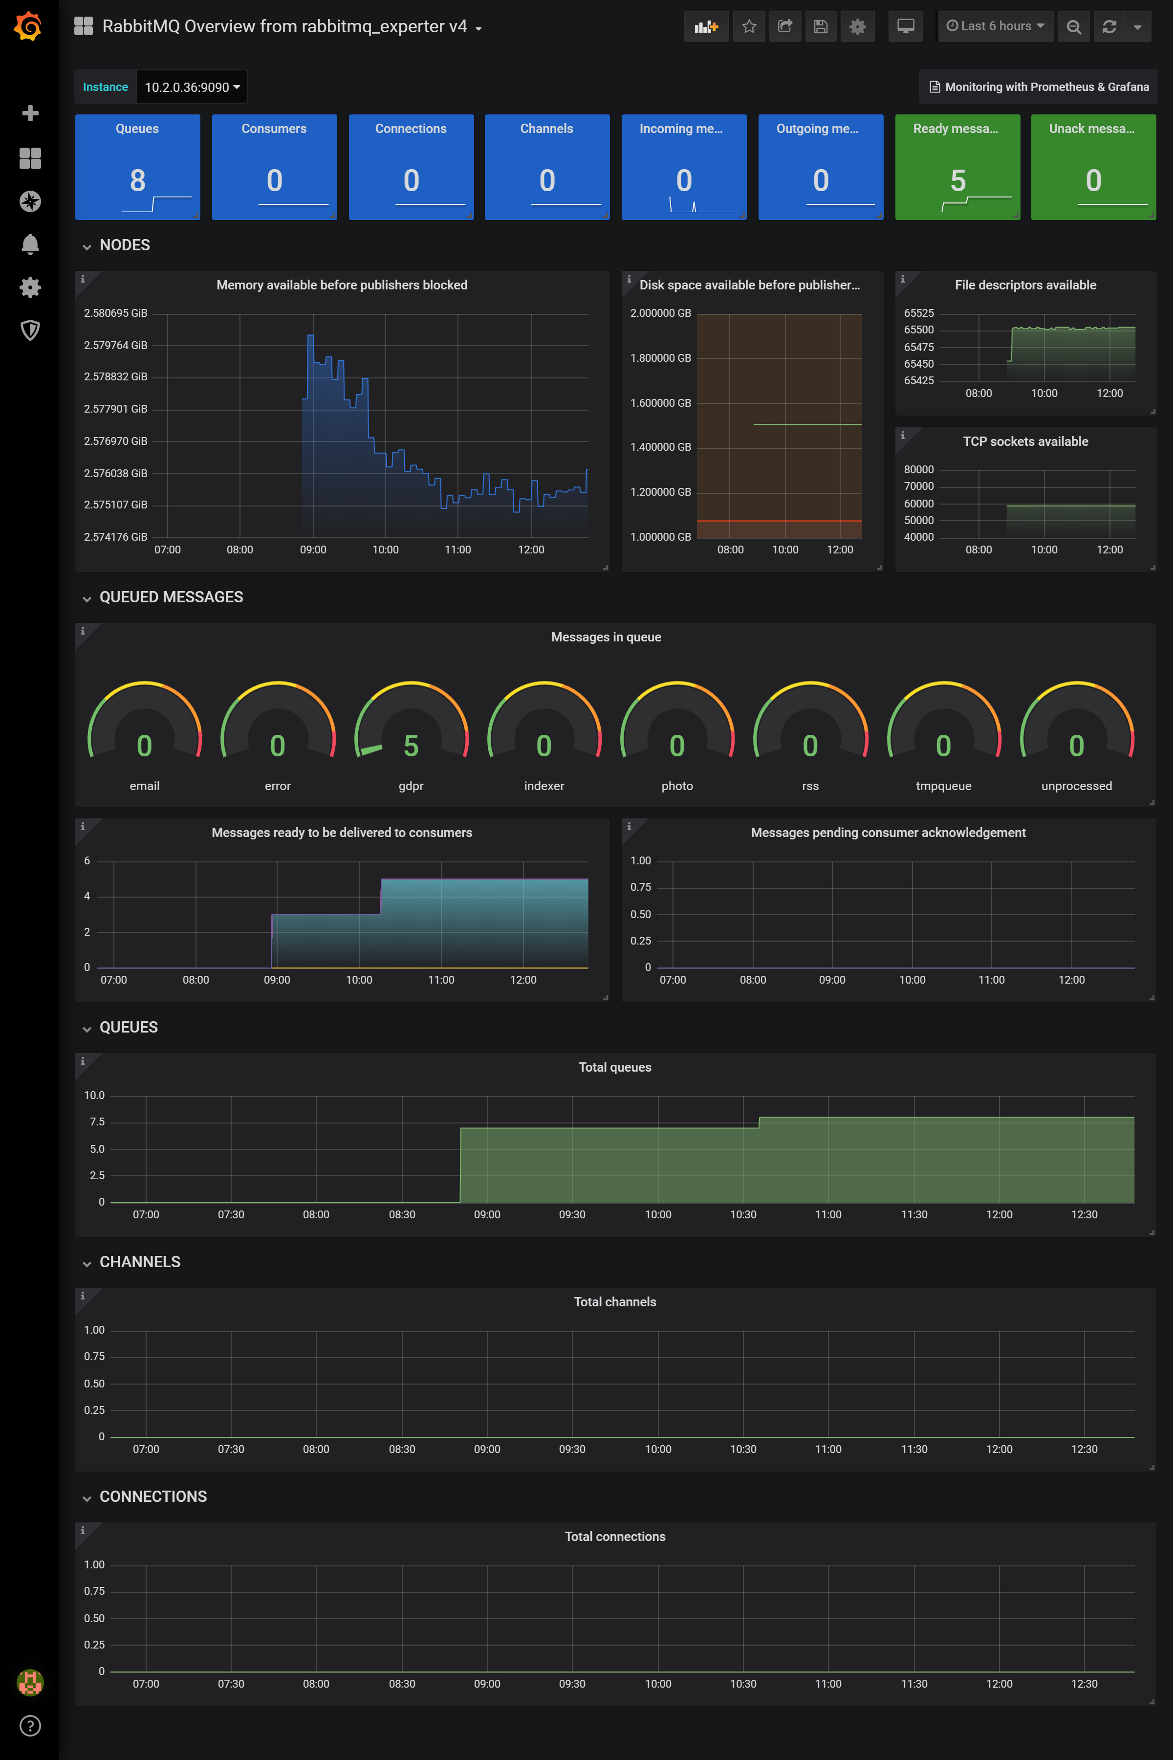Image resolution: width=1173 pixels, height=1760 pixels.
Task: Collapse the NODES row
Action: click(x=124, y=245)
